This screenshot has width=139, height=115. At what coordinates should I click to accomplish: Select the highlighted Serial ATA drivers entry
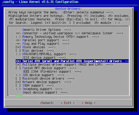click(x=72, y=61)
